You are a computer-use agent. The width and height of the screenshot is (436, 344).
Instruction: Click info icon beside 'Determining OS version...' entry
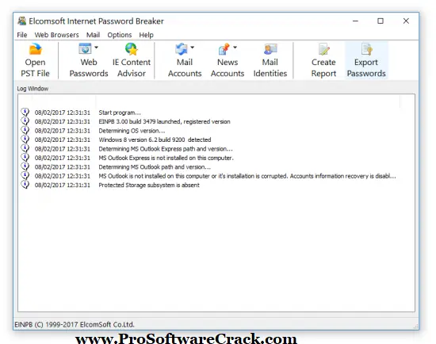[25, 131]
